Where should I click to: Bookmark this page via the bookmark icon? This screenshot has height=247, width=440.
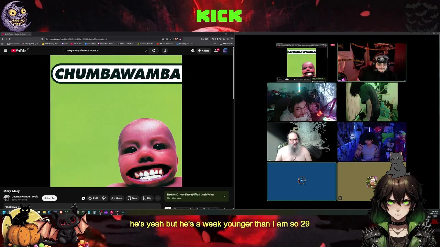[42, 39]
